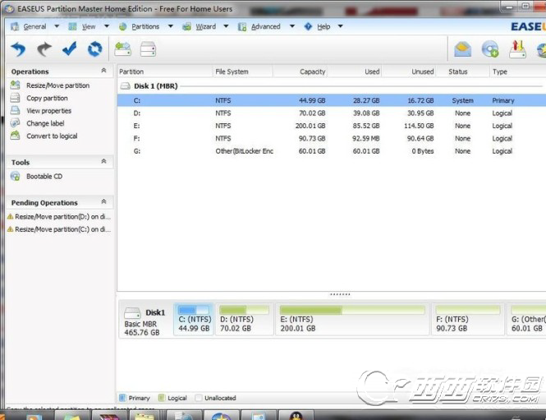The height and width of the screenshot is (420, 546).
Task: Click the Resize/Move partition sidebar icon
Action: (x=15, y=85)
